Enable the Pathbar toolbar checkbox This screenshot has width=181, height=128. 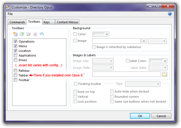15,70
